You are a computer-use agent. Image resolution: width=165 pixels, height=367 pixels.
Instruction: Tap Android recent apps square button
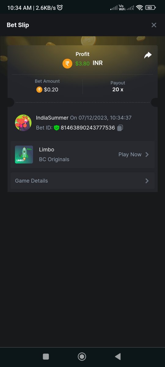[46, 356]
